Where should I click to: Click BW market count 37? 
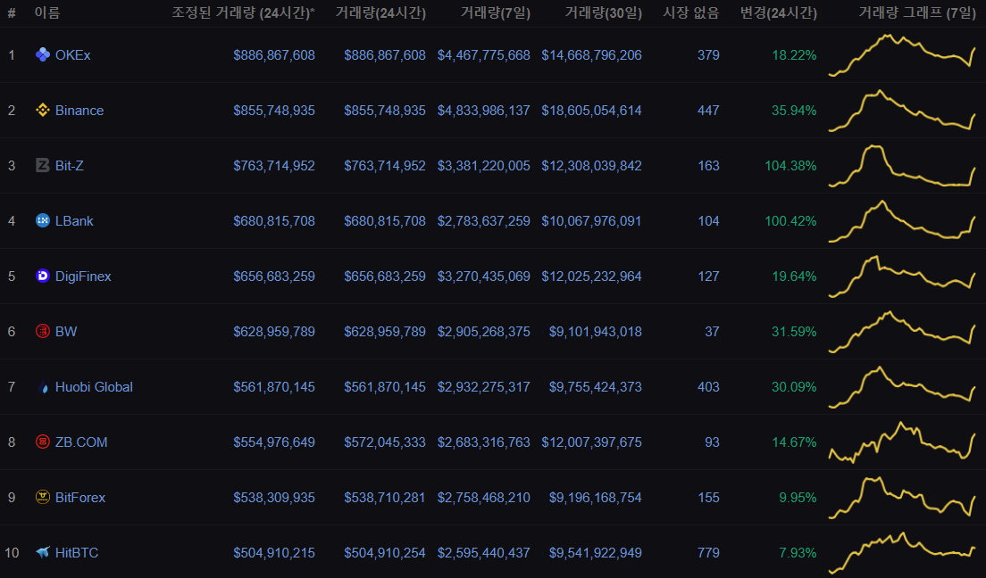tap(712, 332)
